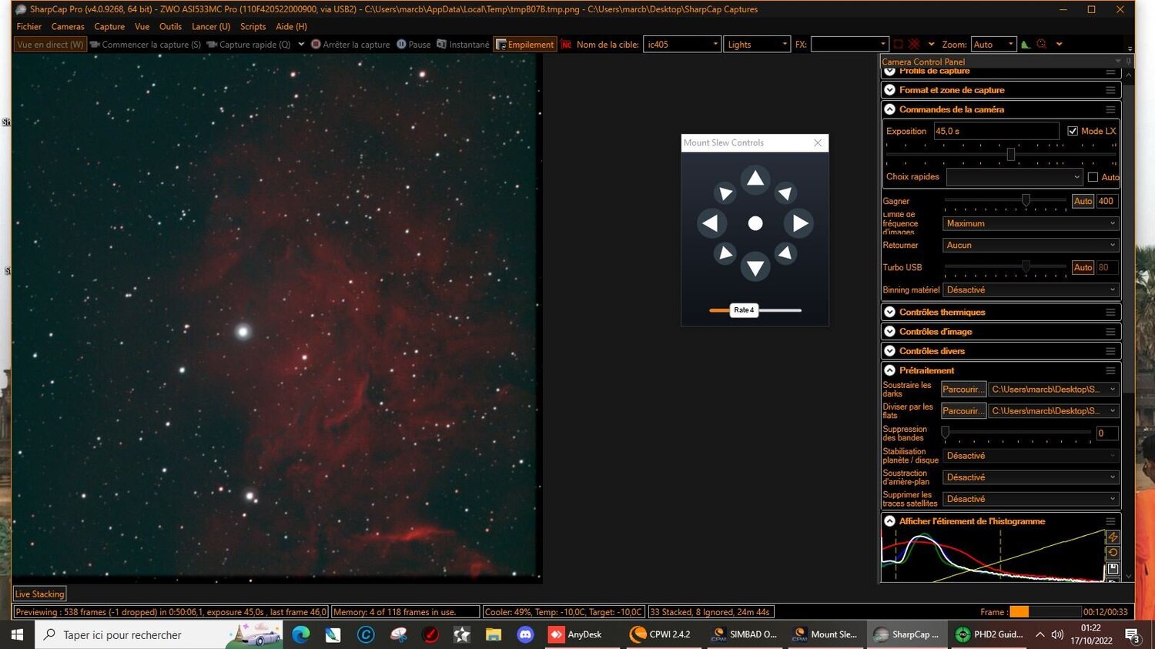Viewport: 1155px width, 649px height.
Task: Click the Gagner gain slider
Action: click(x=1006, y=201)
